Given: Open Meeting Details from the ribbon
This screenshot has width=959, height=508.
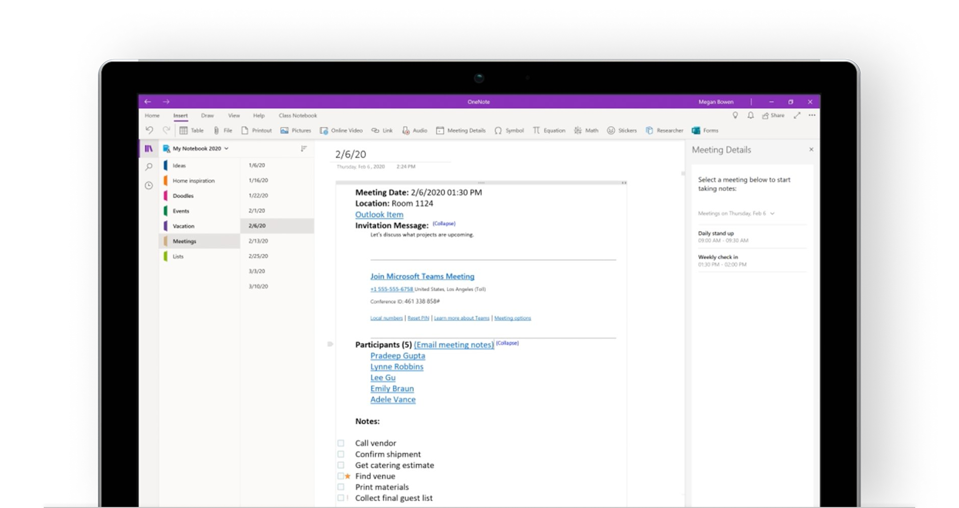Looking at the screenshot, I should click(x=461, y=130).
